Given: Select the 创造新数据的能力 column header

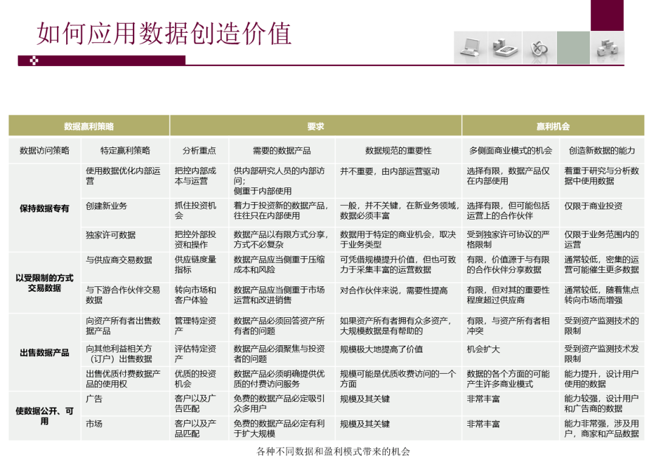Looking at the screenshot, I should tap(601, 150).
